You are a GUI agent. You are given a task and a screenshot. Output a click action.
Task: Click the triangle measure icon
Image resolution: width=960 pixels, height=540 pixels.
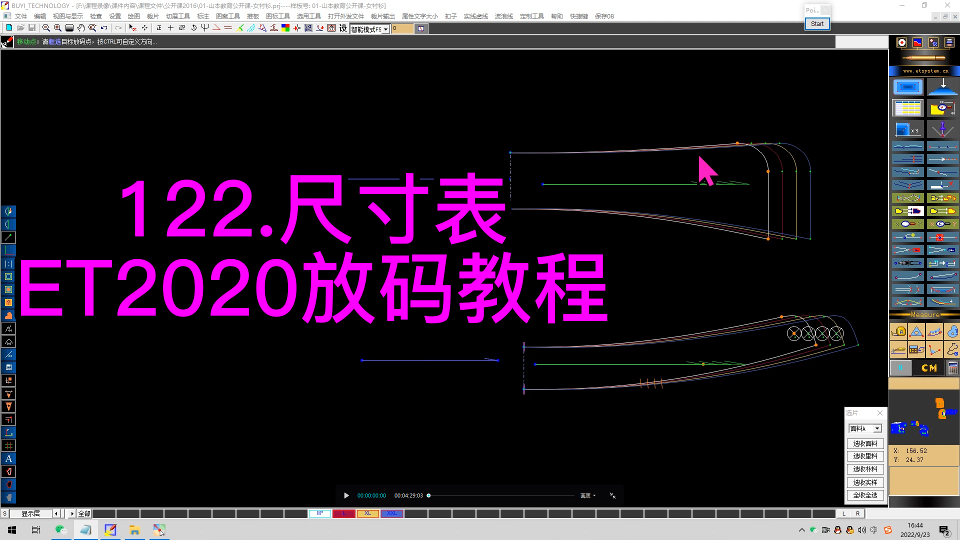coord(916,331)
